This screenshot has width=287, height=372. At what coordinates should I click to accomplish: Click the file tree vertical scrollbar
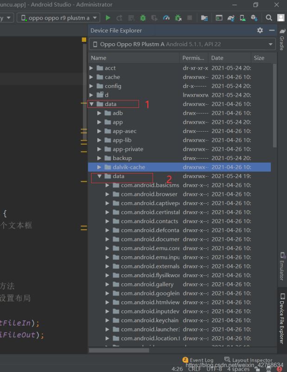[x=274, y=106]
